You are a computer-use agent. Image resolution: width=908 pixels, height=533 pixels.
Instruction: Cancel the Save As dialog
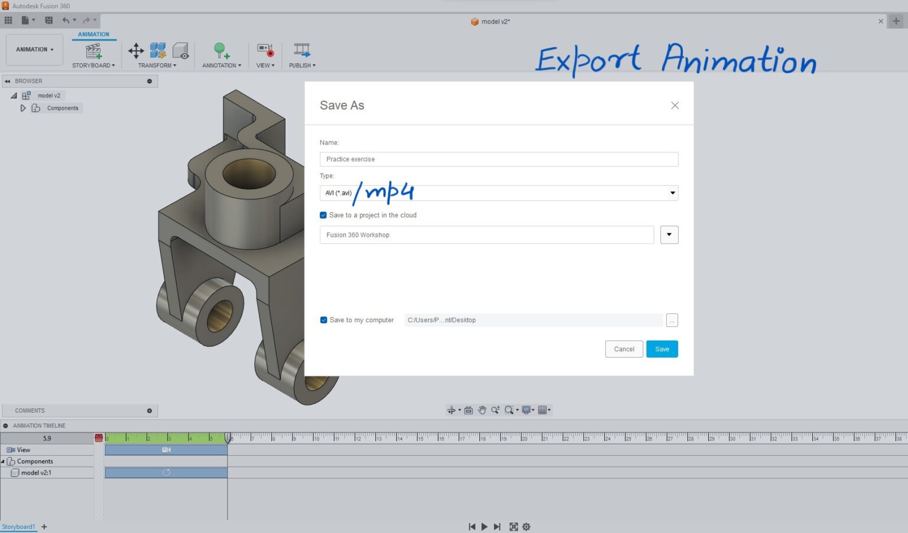[x=624, y=349]
